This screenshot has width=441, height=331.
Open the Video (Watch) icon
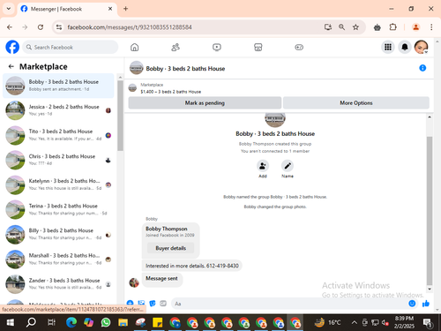(x=217, y=47)
